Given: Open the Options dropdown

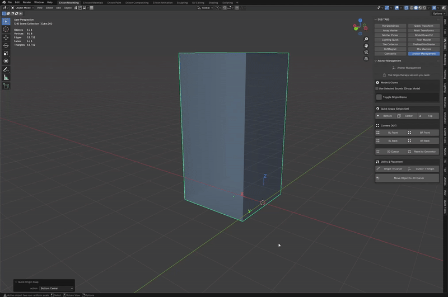Looking at the screenshot, I should tap(438, 13).
